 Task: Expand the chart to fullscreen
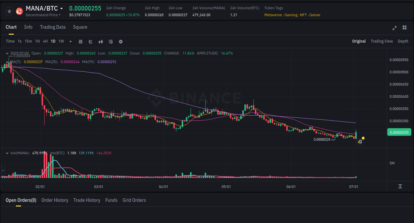pyautogui.click(x=394, y=28)
